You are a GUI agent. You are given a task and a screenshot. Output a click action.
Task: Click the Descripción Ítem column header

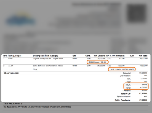pos(46,56)
